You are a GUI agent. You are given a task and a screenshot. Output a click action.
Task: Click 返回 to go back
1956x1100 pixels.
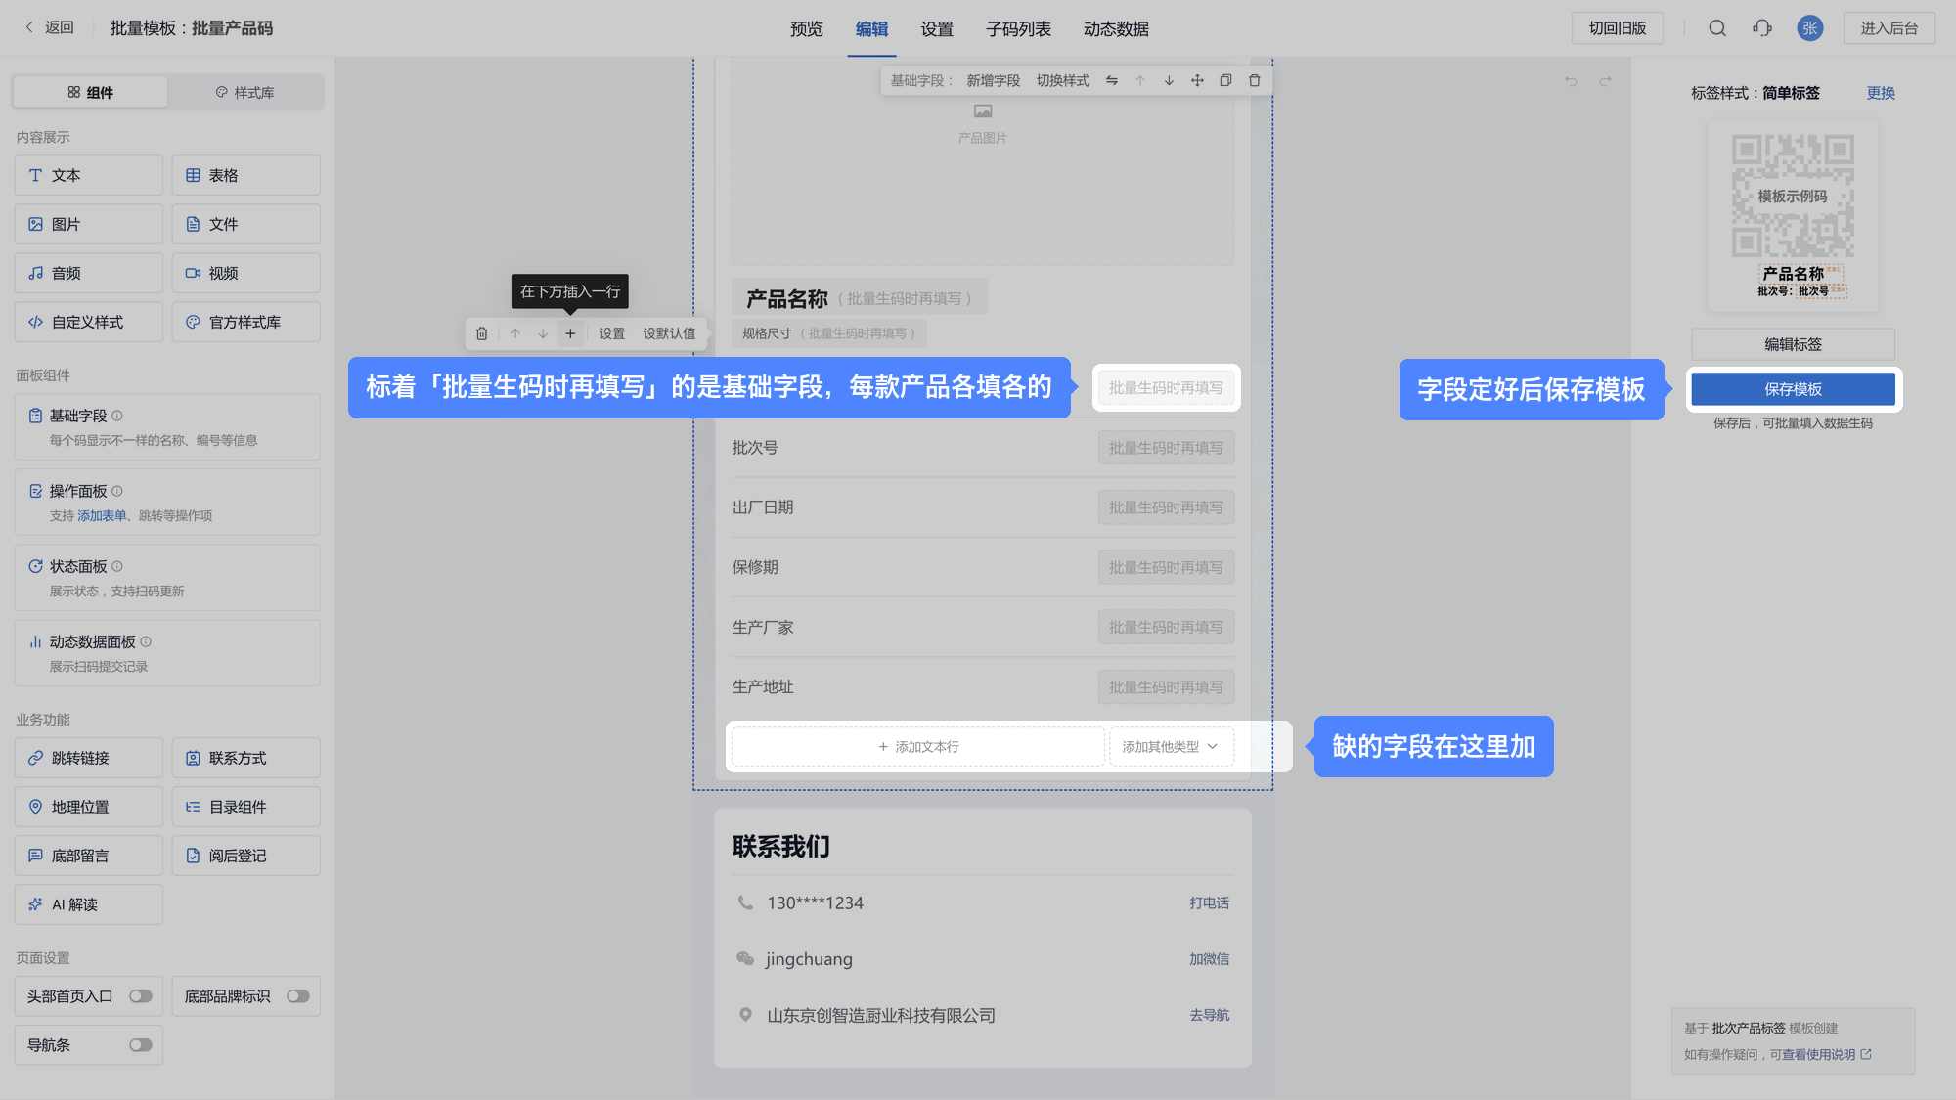pyautogui.click(x=50, y=27)
